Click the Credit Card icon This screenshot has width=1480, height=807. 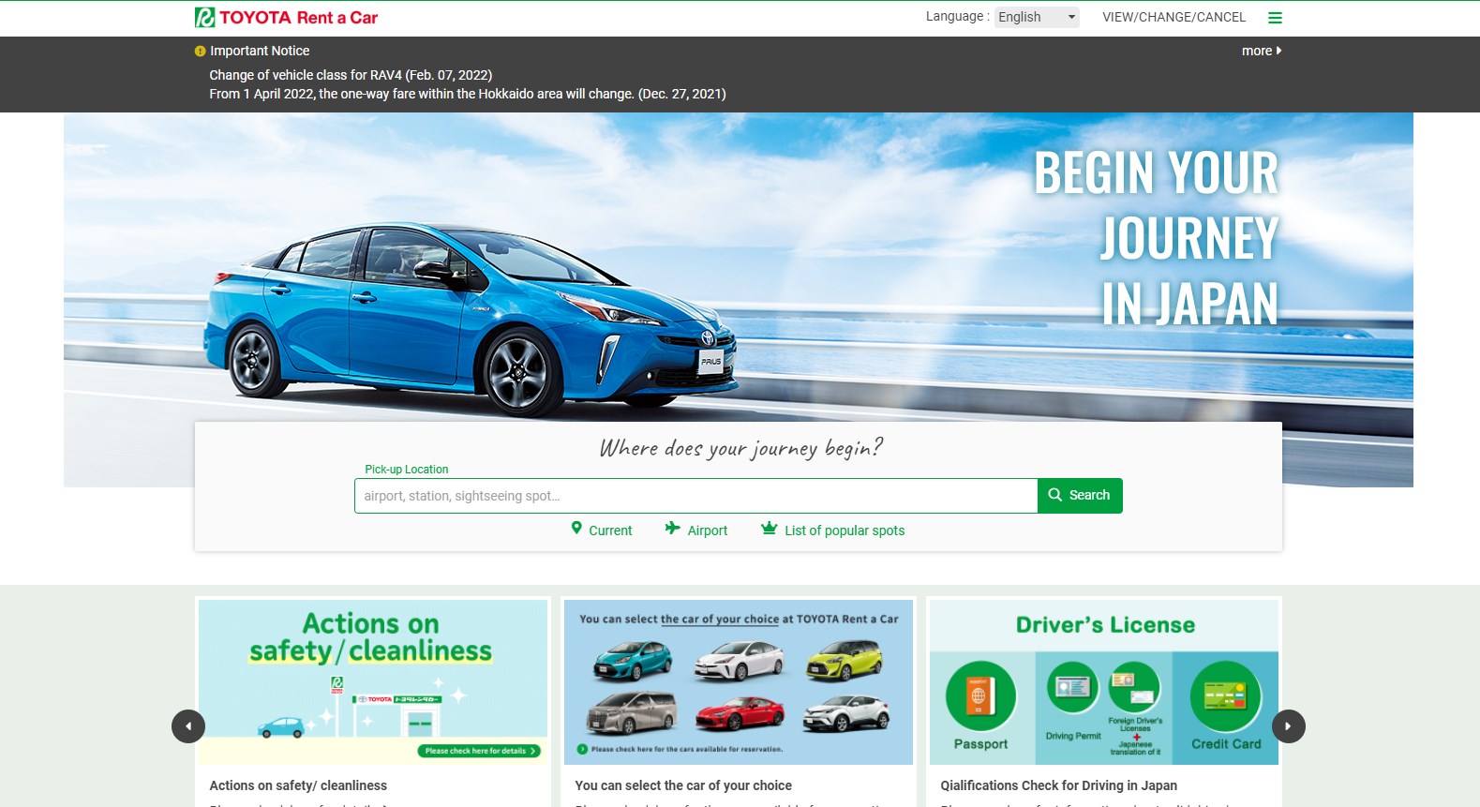(1226, 696)
